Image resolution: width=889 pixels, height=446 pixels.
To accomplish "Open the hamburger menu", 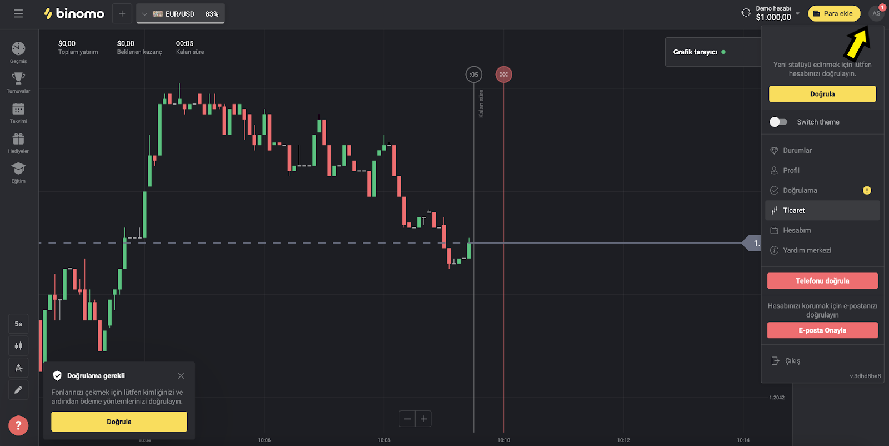I will coord(18,14).
